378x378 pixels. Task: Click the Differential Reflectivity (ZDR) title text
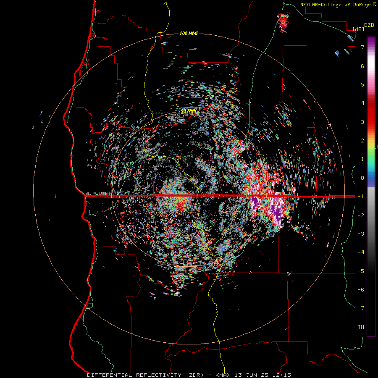(145, 375)
